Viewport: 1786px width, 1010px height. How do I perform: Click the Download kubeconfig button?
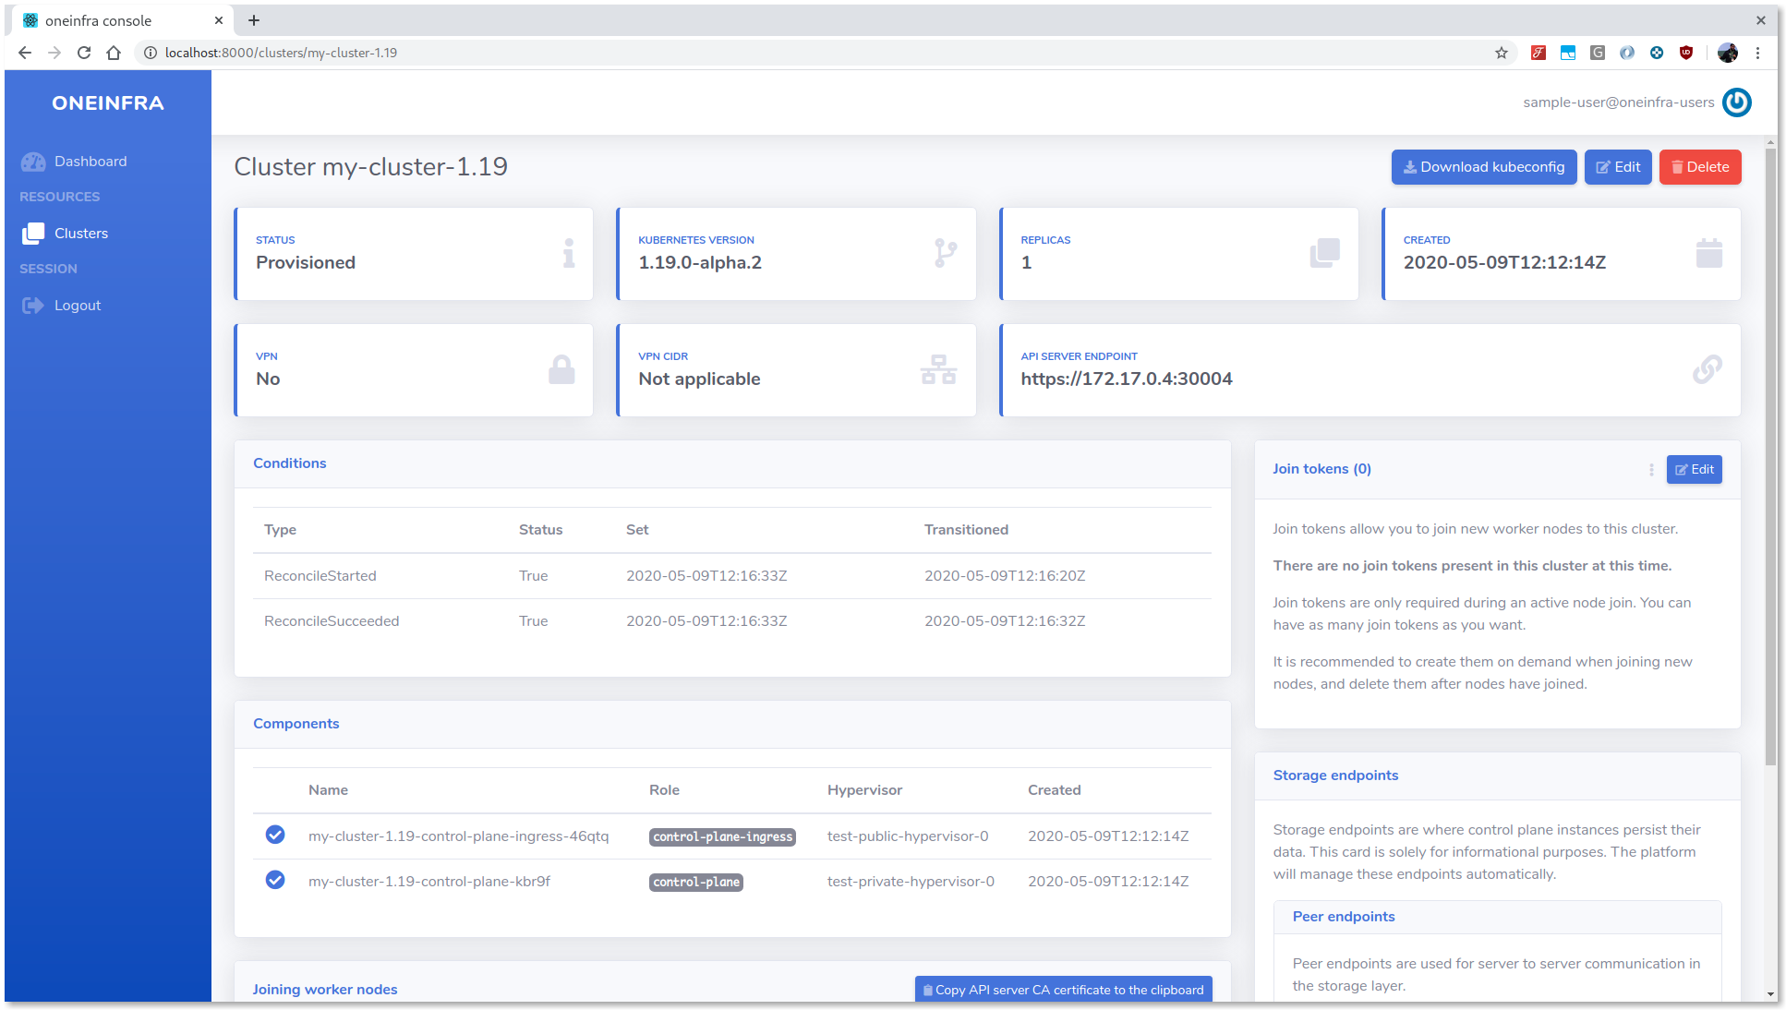pyautogui.click(x=1483, y=165)
